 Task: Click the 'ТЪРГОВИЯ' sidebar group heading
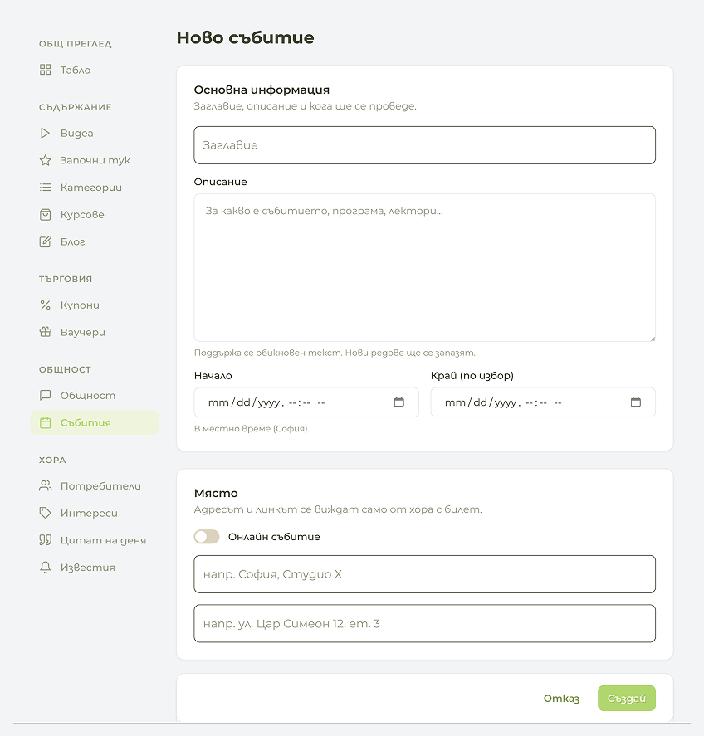click(x=66, y=279)
